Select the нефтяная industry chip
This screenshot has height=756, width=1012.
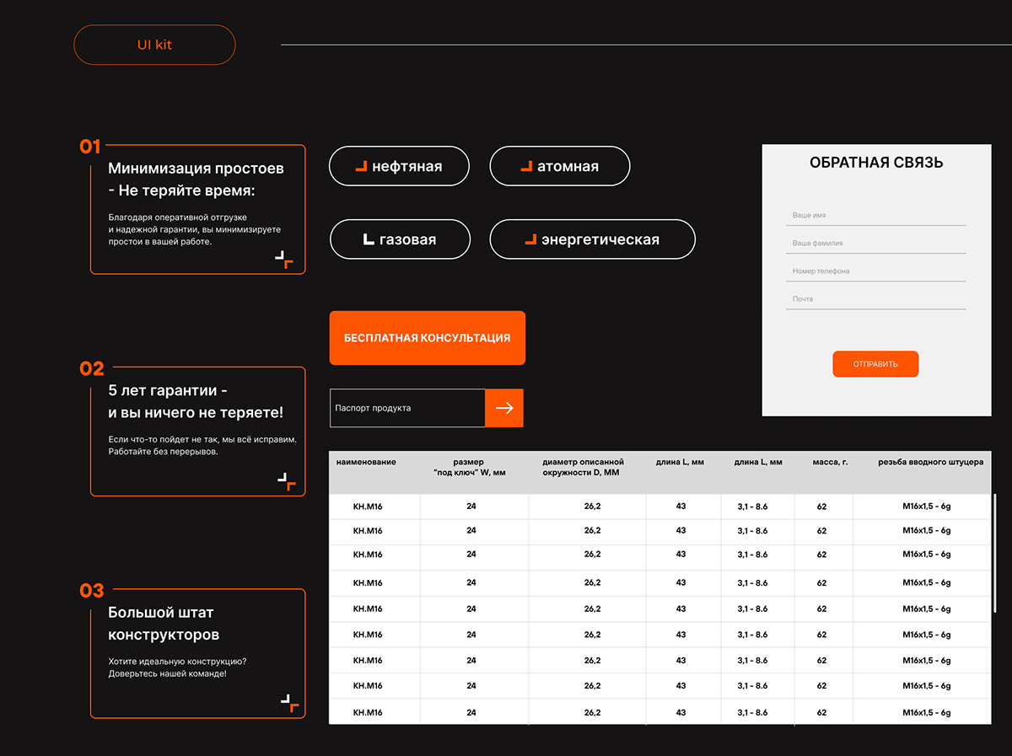[x=398, y=166]
